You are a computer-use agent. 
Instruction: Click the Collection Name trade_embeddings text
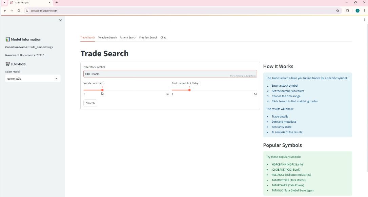[29, 47]
